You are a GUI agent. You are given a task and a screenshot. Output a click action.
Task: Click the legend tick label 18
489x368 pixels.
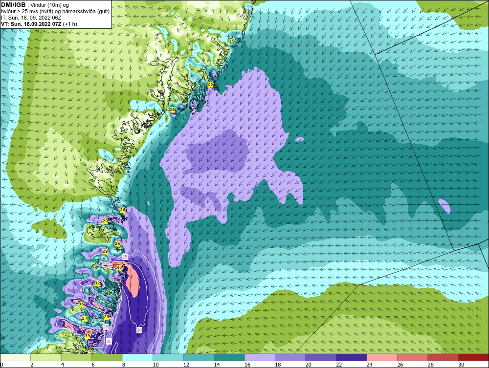(278, 365)
